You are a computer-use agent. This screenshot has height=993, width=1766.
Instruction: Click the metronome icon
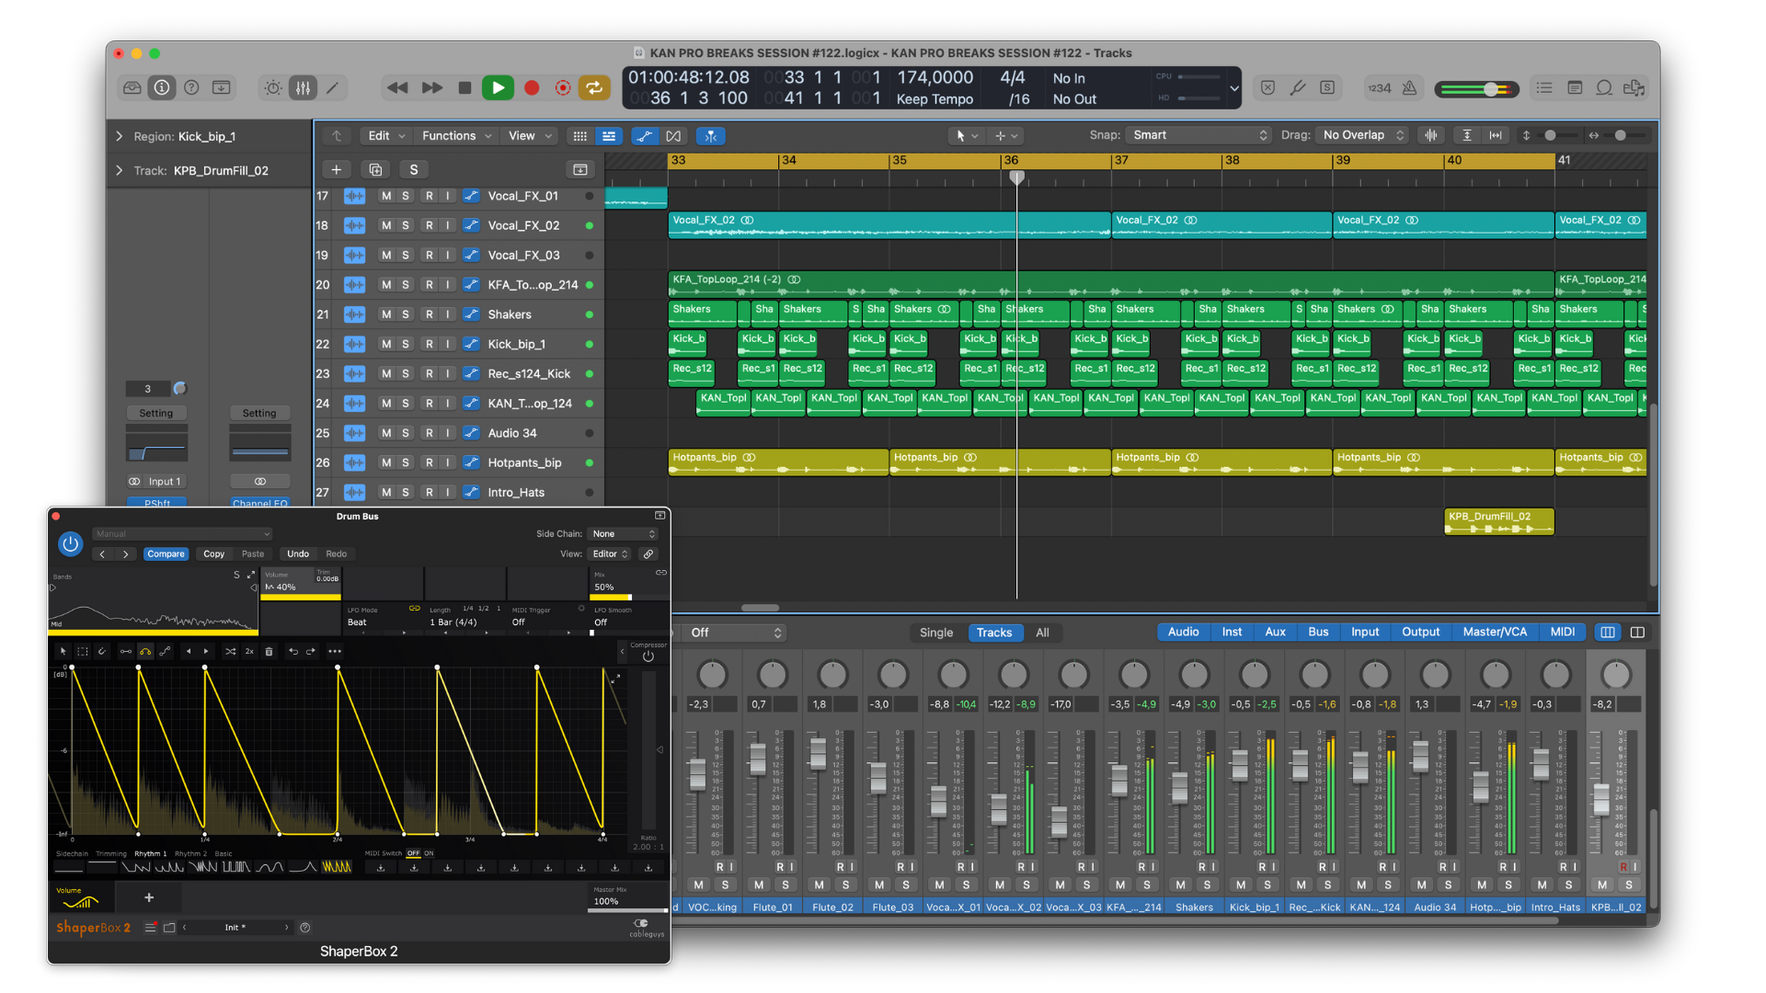(x=1409, y=88)
